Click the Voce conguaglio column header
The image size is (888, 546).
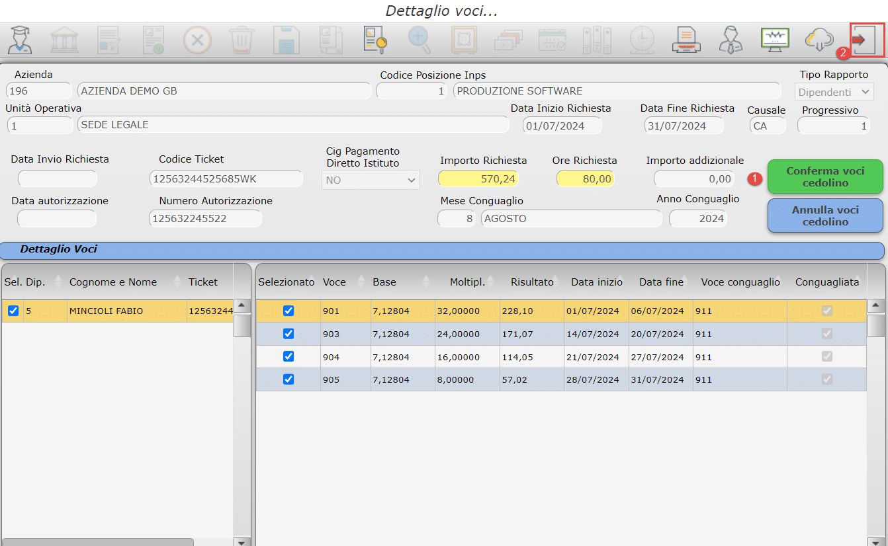(740, 282)
